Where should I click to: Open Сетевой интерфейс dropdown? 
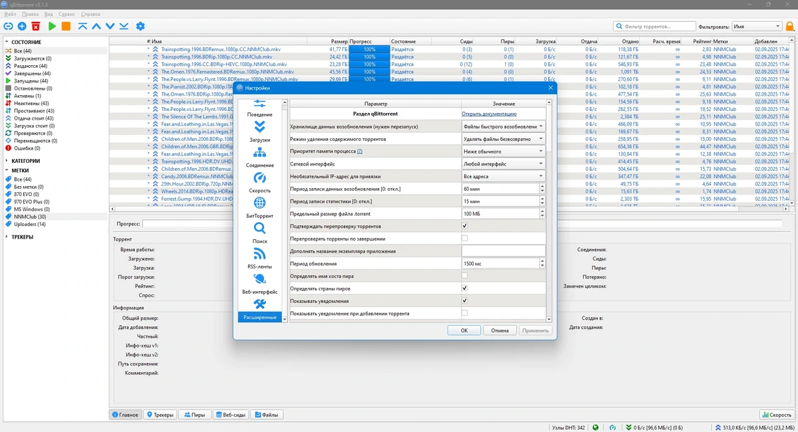click(x=503, y=163)
